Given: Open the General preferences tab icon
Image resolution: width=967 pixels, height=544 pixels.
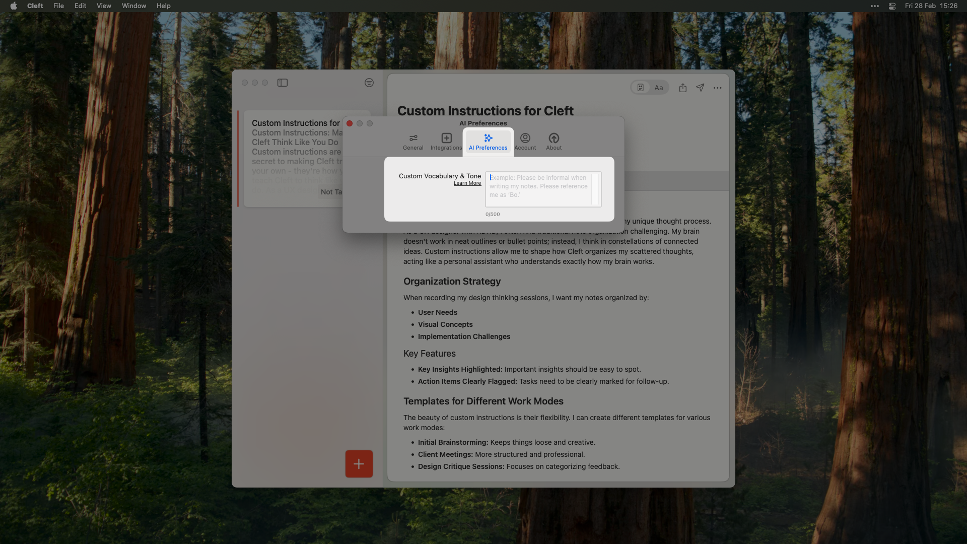Looking at the screenshot, I should [x=412, y=142].
